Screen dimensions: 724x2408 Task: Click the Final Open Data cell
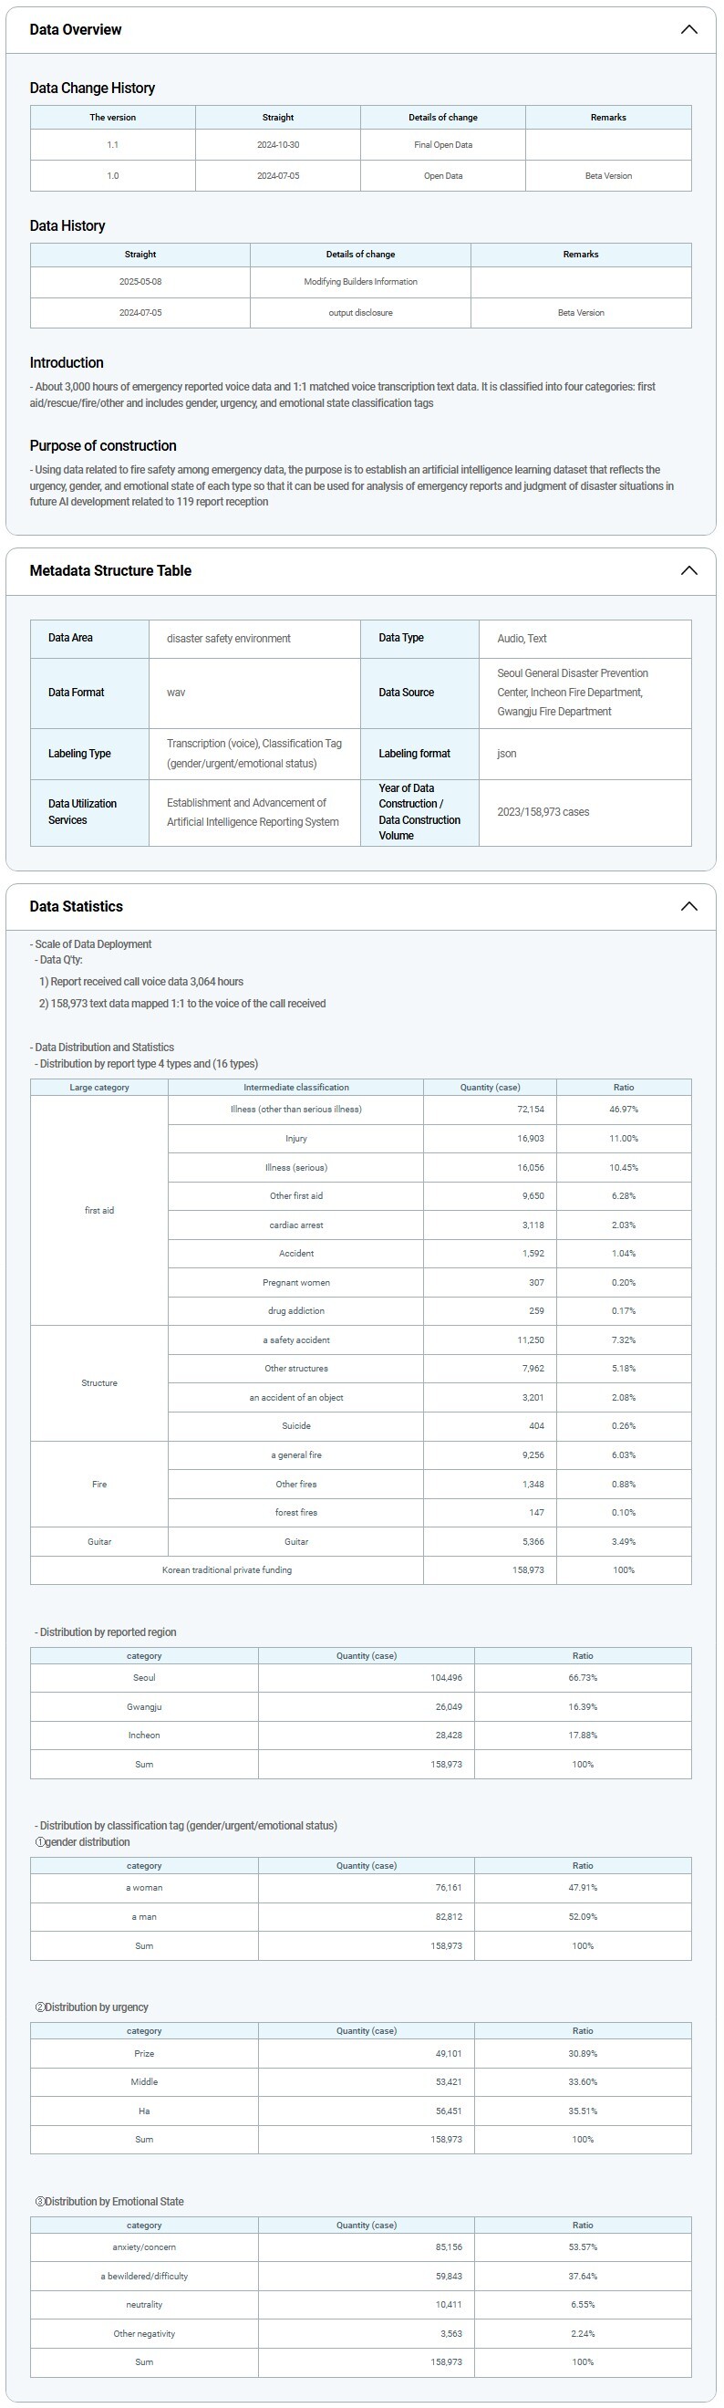pos(443,145)
